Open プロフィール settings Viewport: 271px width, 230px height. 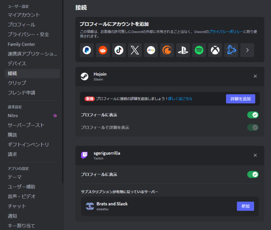coord(32,25)
